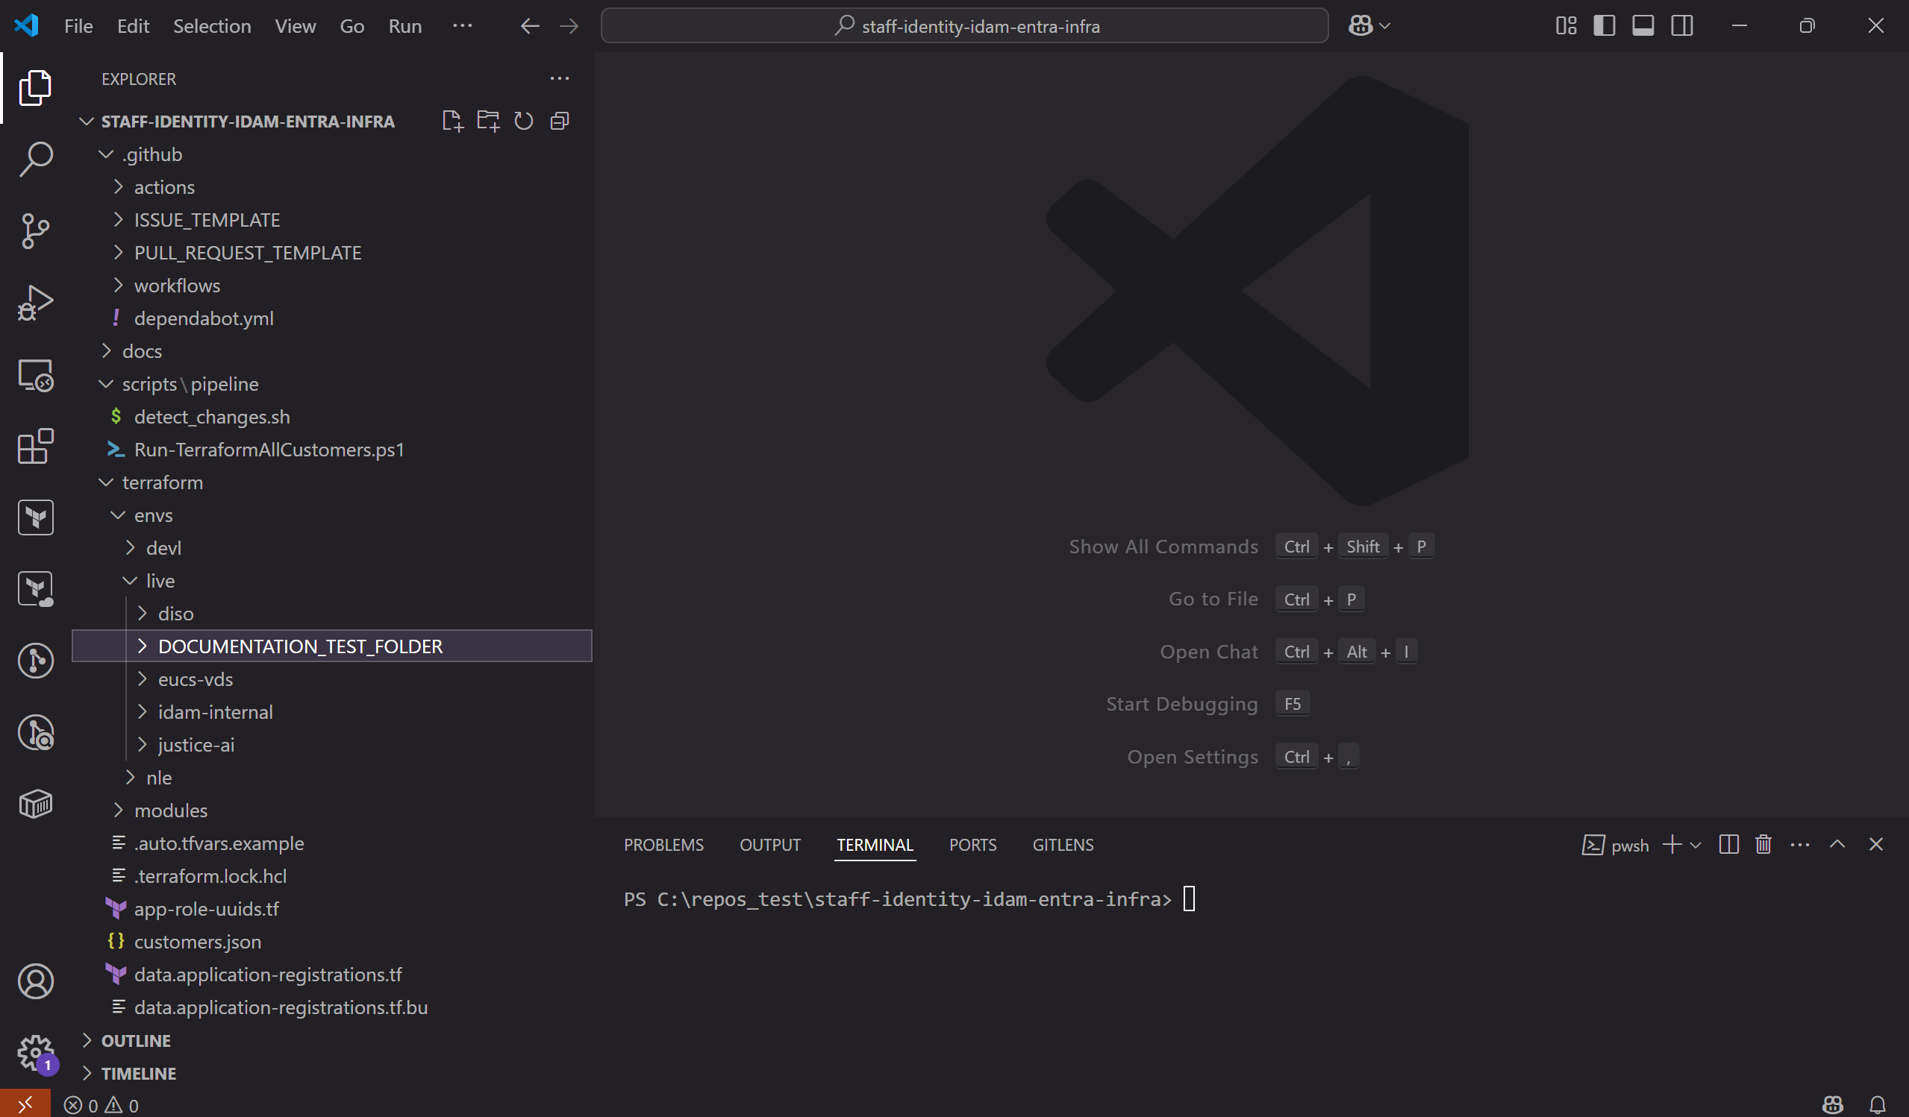1909x1117 pixels.
Task: Open detect_changes.sh file
Action: tap(332, 417)
